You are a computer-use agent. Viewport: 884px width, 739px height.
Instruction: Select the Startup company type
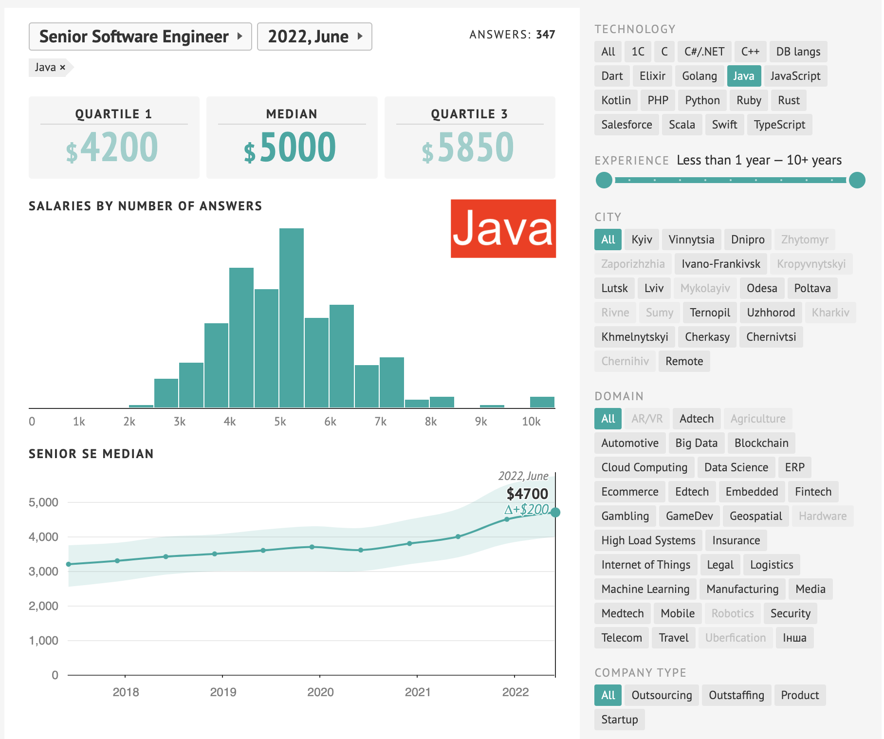[619, 720]
